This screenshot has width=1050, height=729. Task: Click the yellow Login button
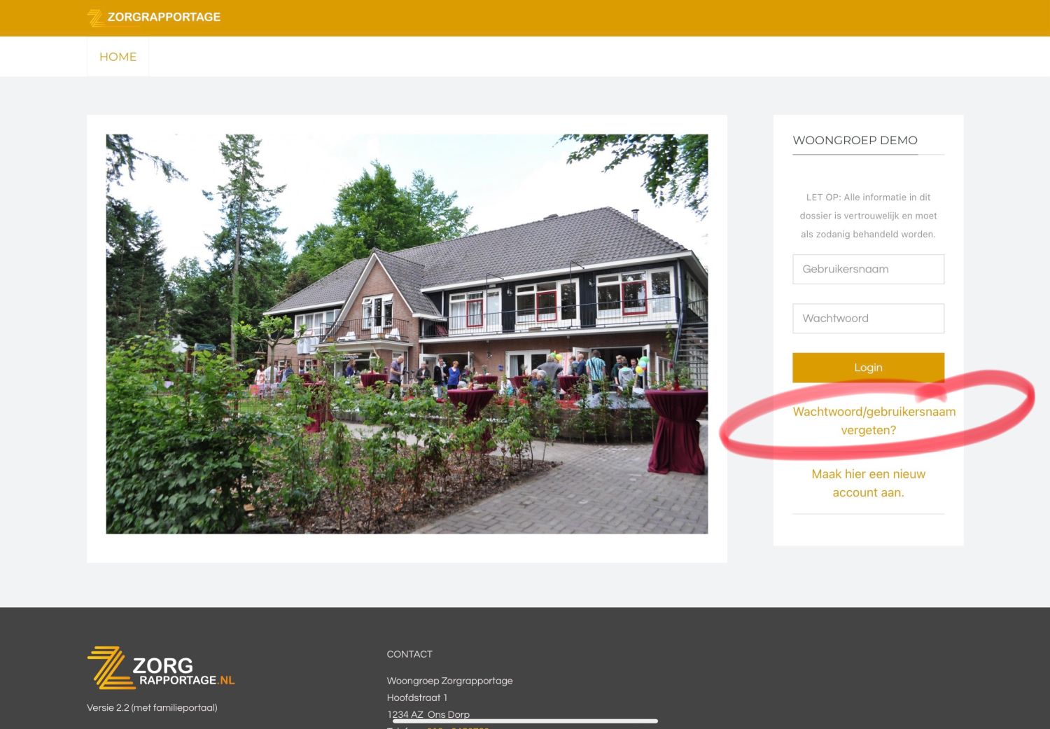pyautogui.click(x=868, y=368)
